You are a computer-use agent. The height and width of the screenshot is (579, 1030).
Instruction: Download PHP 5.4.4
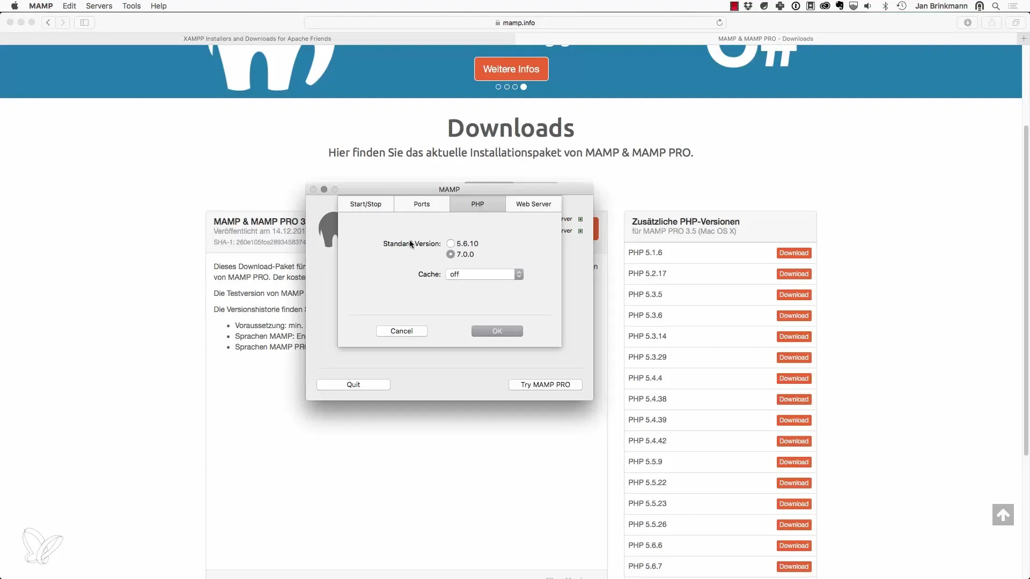[794, 378]
